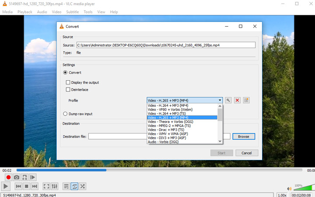Choose Video - H.264 + MP3 (MP4) profile
The image size is (315, 197).
point(182,106)
